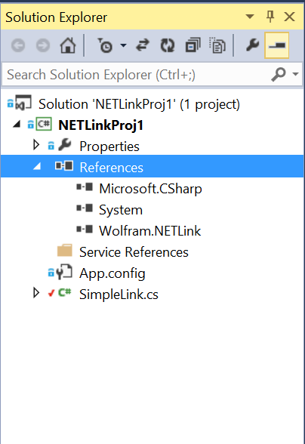The image size is (305, 444).
Task: Click the Home toolbar icon
Action: [x=68, y=45]
